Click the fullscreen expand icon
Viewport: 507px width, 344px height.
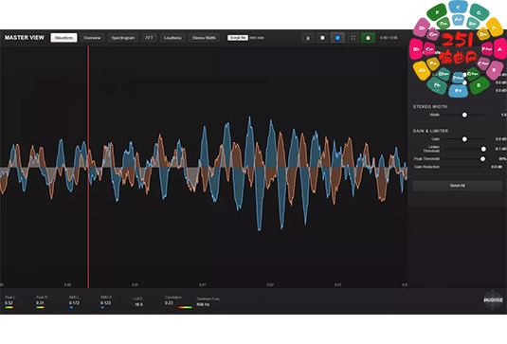pos(353,38)
